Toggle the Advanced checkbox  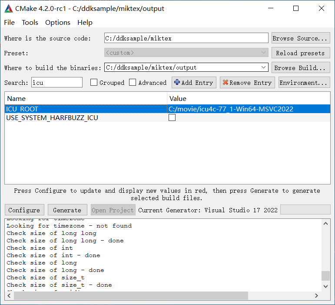point(133,82)
